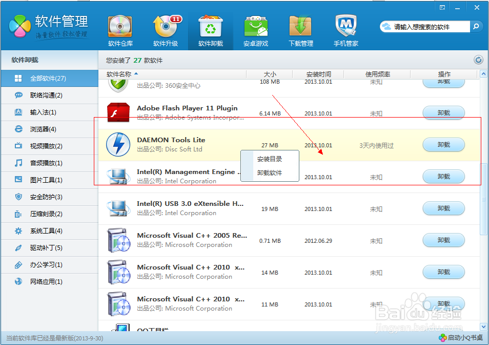
Task: Open the 安卓游戏 Android games icon
Action: [x=256, y=26]
